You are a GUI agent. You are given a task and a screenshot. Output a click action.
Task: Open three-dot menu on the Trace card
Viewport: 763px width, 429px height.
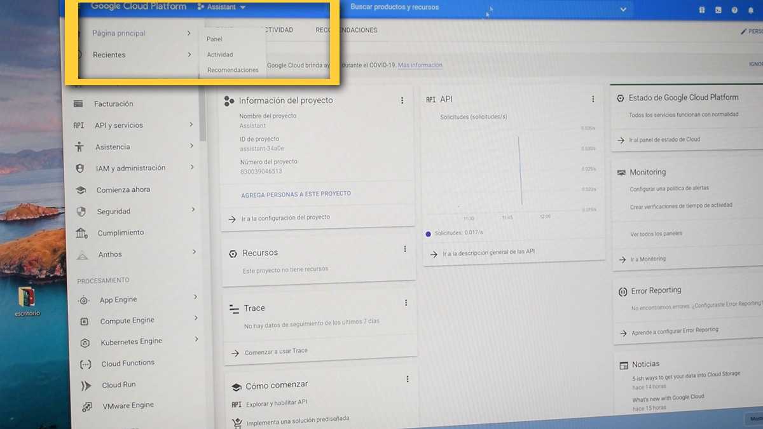point(406,303)
